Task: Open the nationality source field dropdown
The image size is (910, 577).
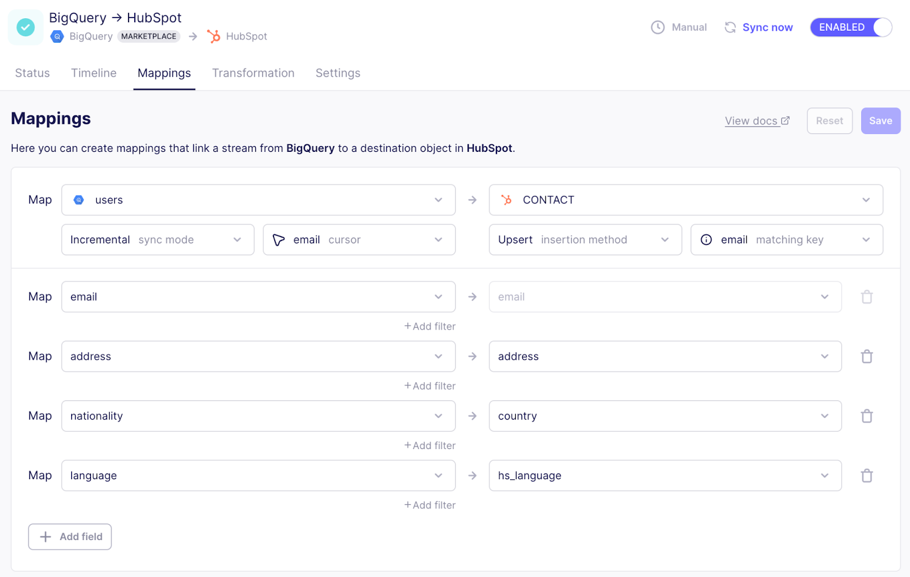Action: click(x=258, y=416)
